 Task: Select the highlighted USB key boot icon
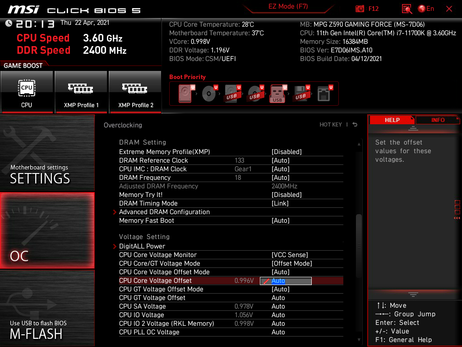(278, 94)
